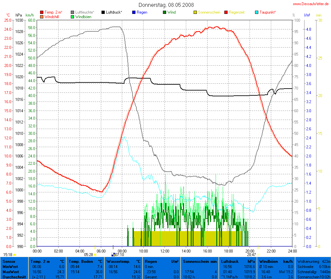Click the yellow Sonnenschein legend square
Viewport: 331px width, 279px height.
click(196, 12)
